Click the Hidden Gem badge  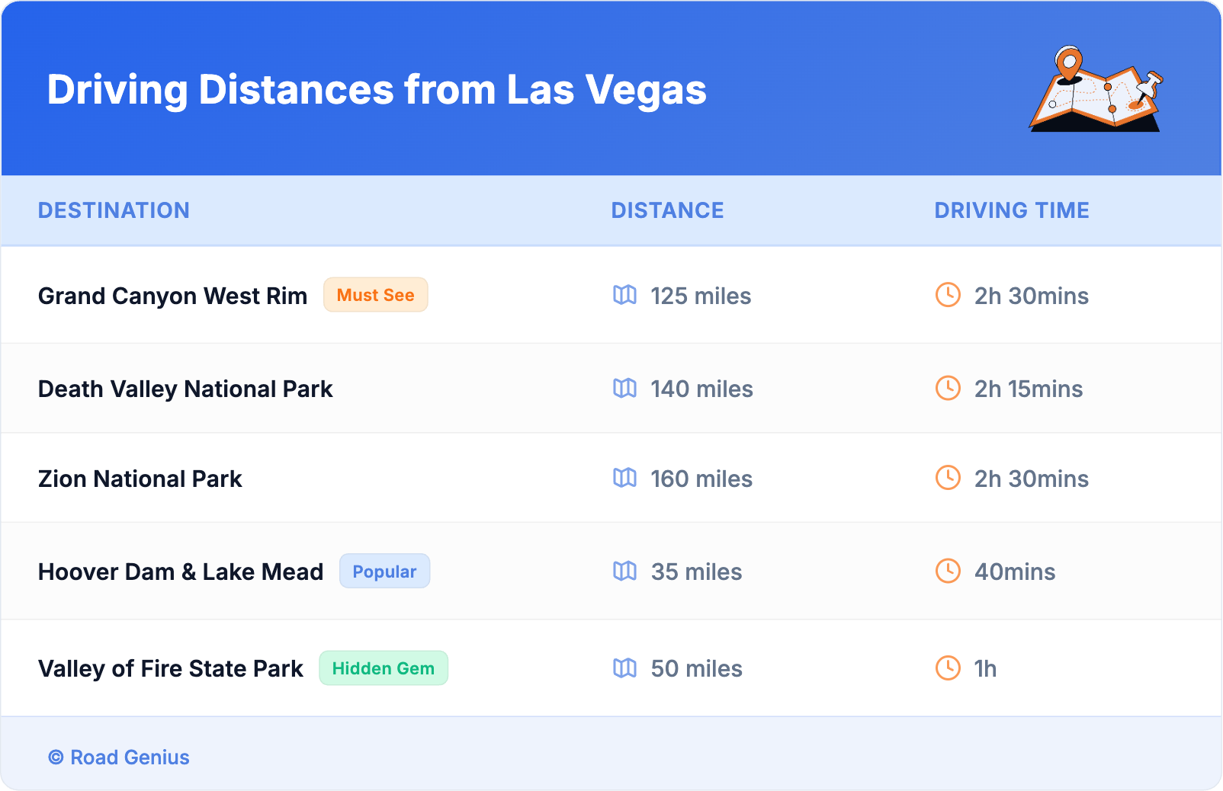[x=384, y=668]
